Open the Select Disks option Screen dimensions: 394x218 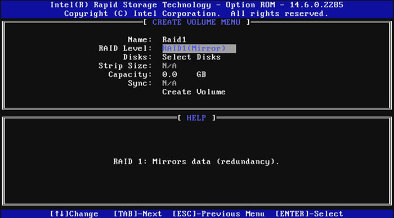tap(191, 57)
